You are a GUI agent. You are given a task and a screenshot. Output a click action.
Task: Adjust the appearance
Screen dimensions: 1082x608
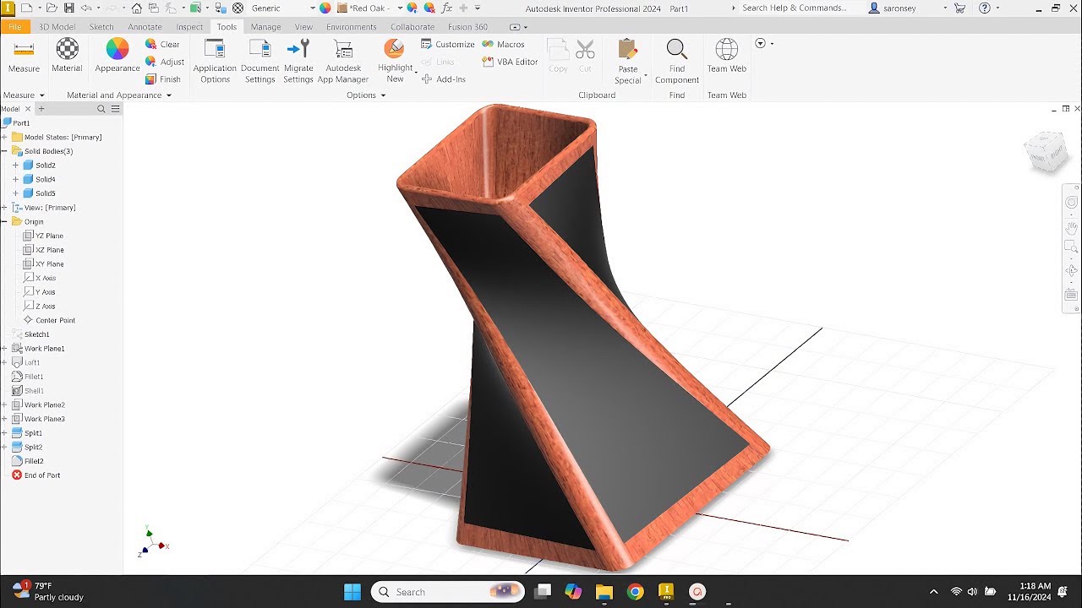165,62
